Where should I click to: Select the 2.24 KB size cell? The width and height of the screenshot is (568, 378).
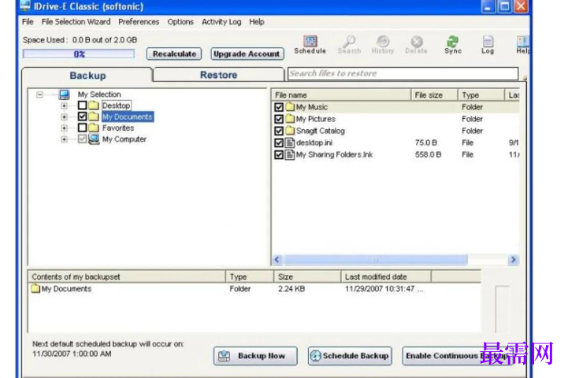(x=291, y=288)
